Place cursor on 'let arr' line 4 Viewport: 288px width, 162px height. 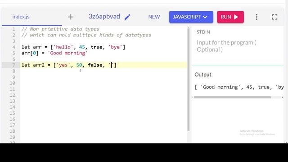click(73, 47)
